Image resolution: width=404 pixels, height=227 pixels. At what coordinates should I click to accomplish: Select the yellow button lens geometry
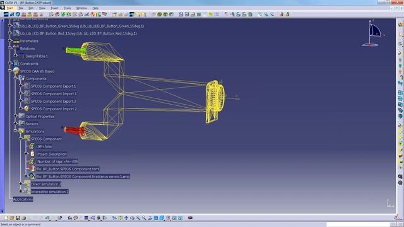point(215,102)
